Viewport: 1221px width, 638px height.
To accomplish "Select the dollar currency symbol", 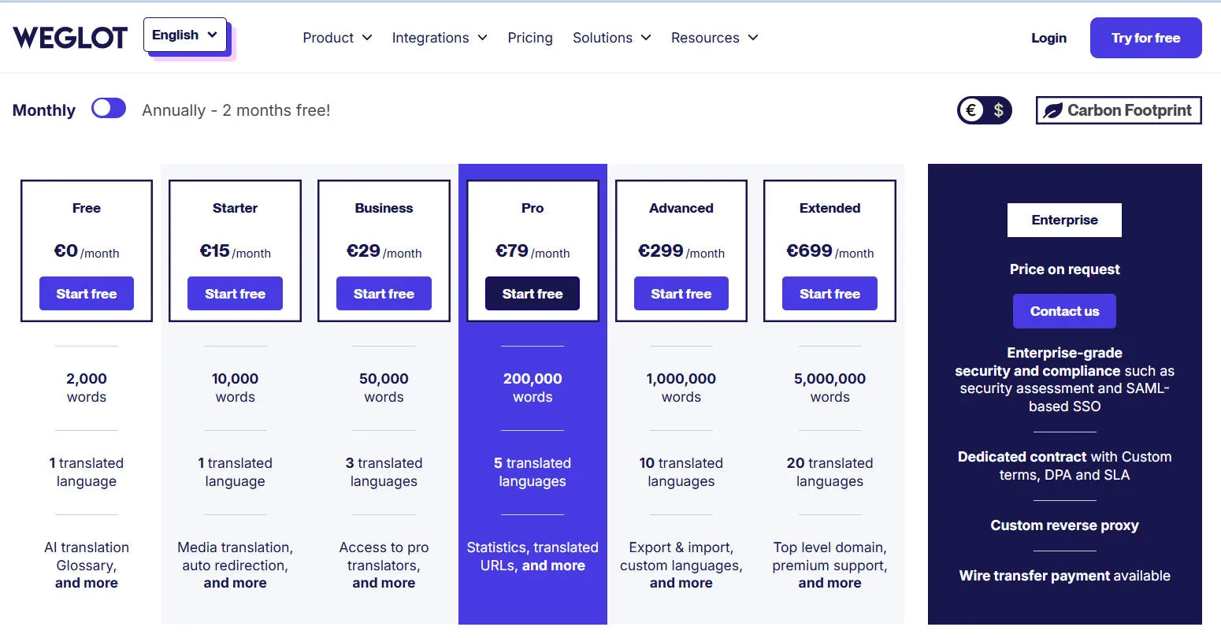I will 998,110.
